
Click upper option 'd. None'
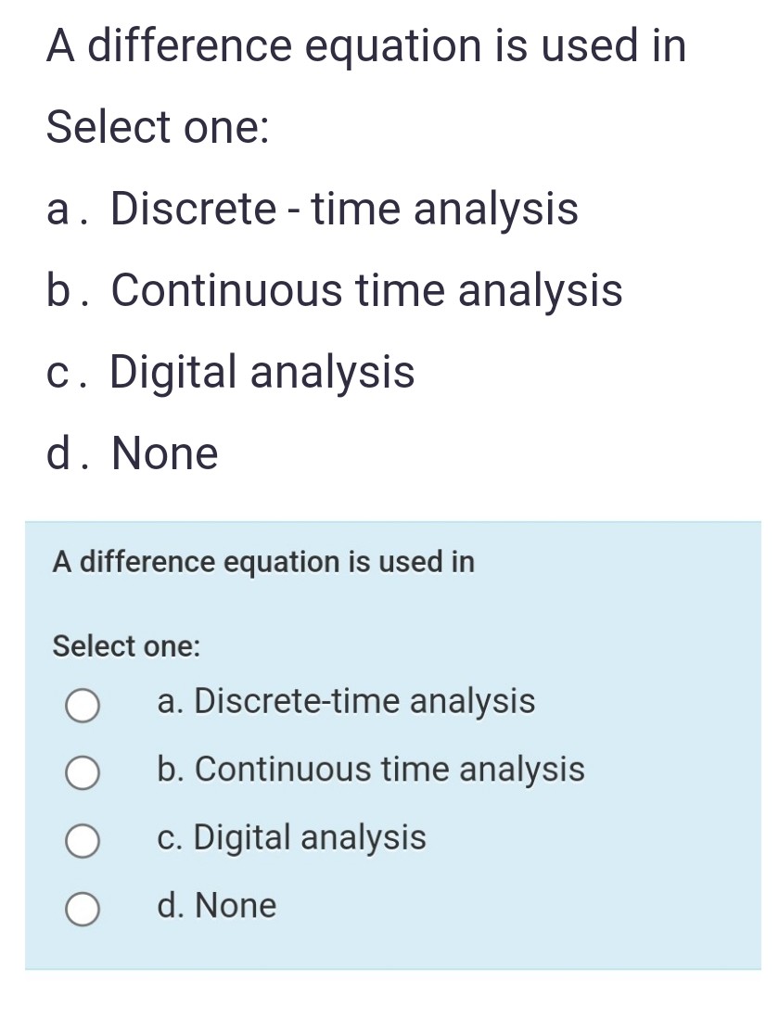(x=132, y=453)
